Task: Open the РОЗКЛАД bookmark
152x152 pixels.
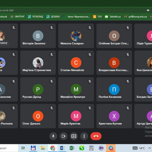Action: click(35, 17)
